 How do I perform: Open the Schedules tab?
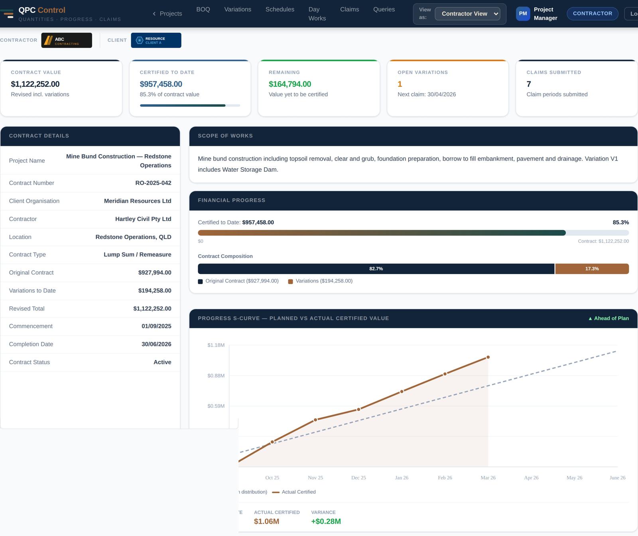tap(280, 9)
